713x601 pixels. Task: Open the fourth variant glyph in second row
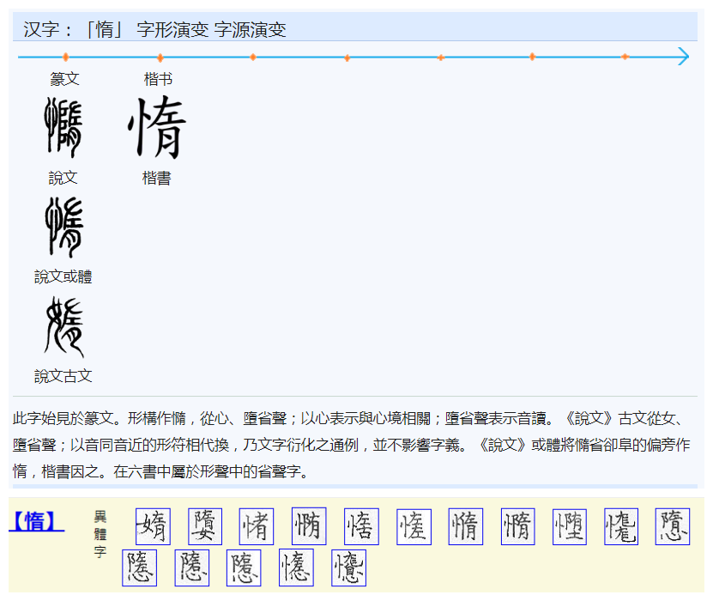[x=297, y=568]
